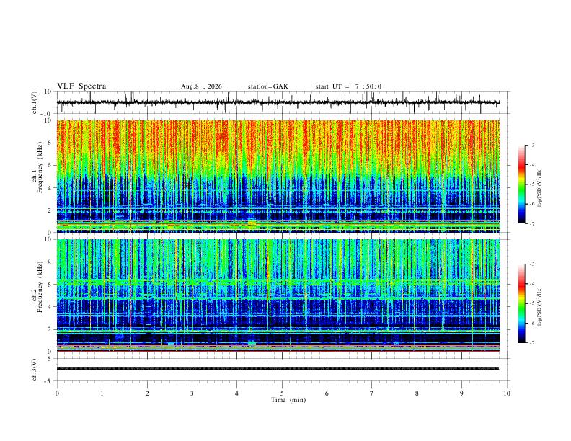Click the -3 label on upper color bar
571x441 pixels.
(x=532, y=145)
